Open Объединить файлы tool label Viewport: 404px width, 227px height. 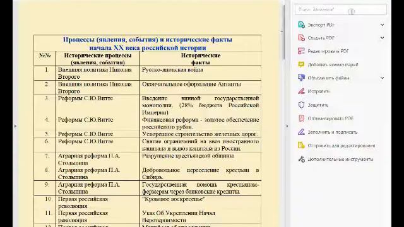(328, 78)
